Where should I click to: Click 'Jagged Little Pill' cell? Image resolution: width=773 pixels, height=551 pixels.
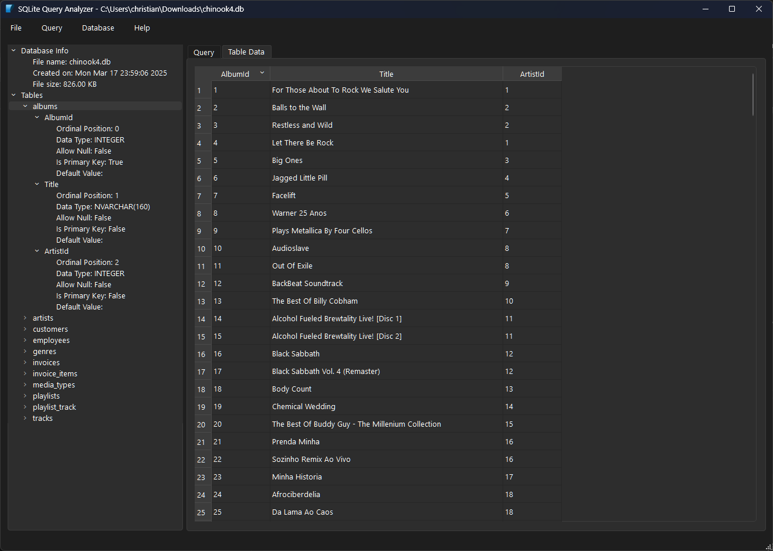[x=386, y=178]
